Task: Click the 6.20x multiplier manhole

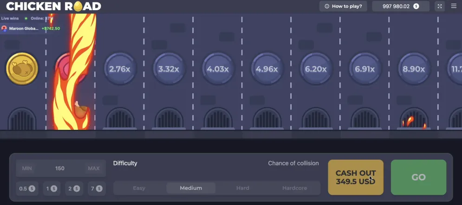Action: point(316,69)
